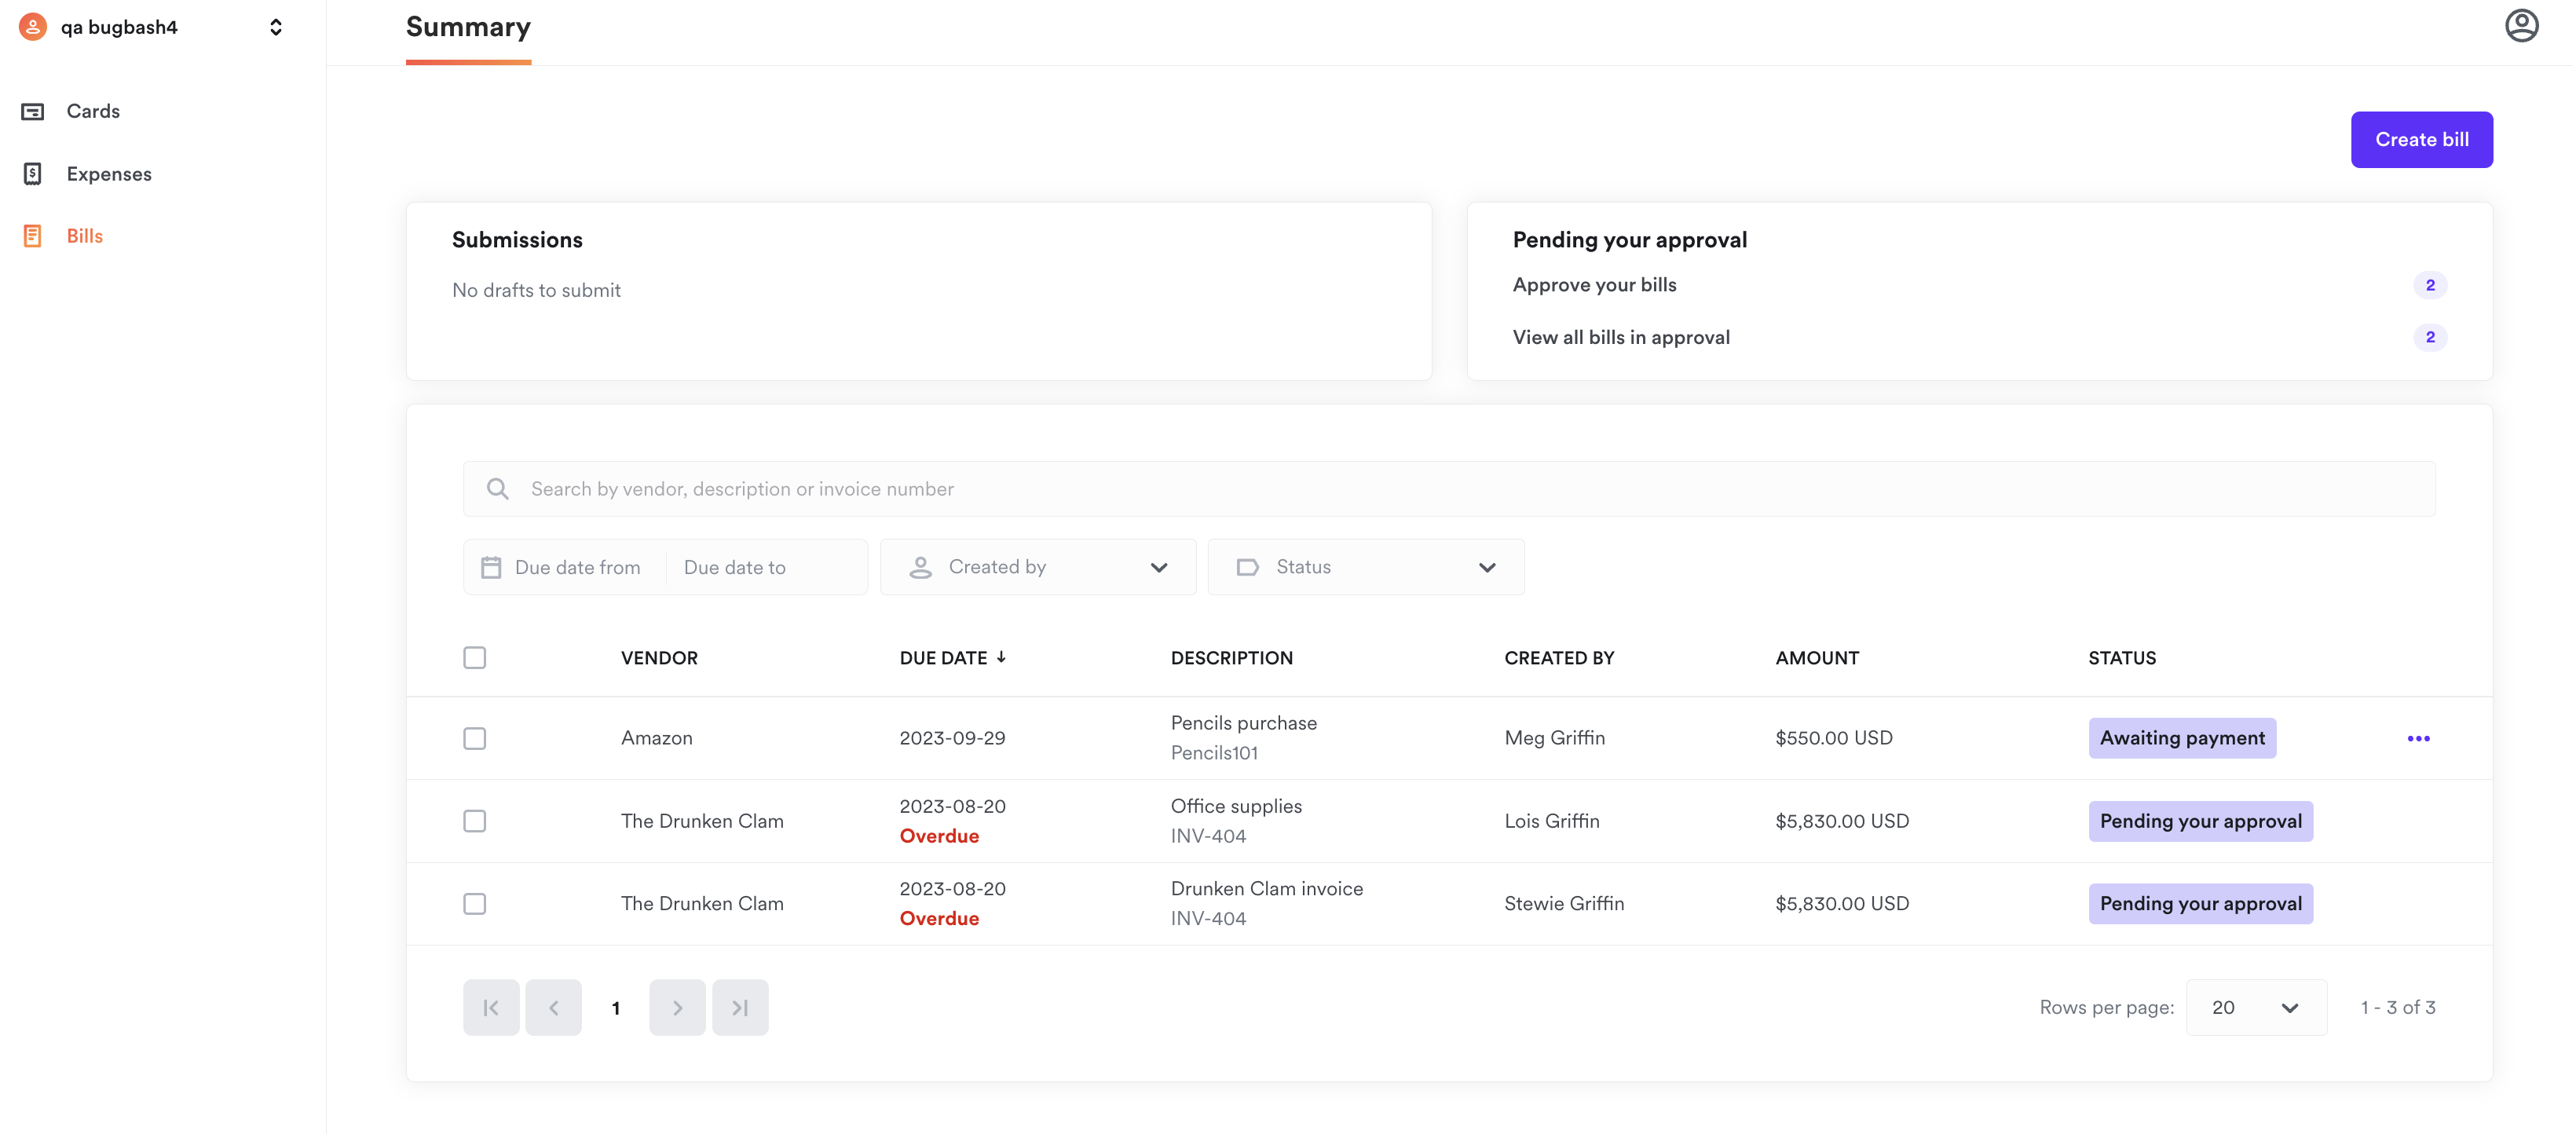Viewport: 2576px width, 1134px height.
Task: Open the Expenses receipt icon
Action: click(32, 174)
